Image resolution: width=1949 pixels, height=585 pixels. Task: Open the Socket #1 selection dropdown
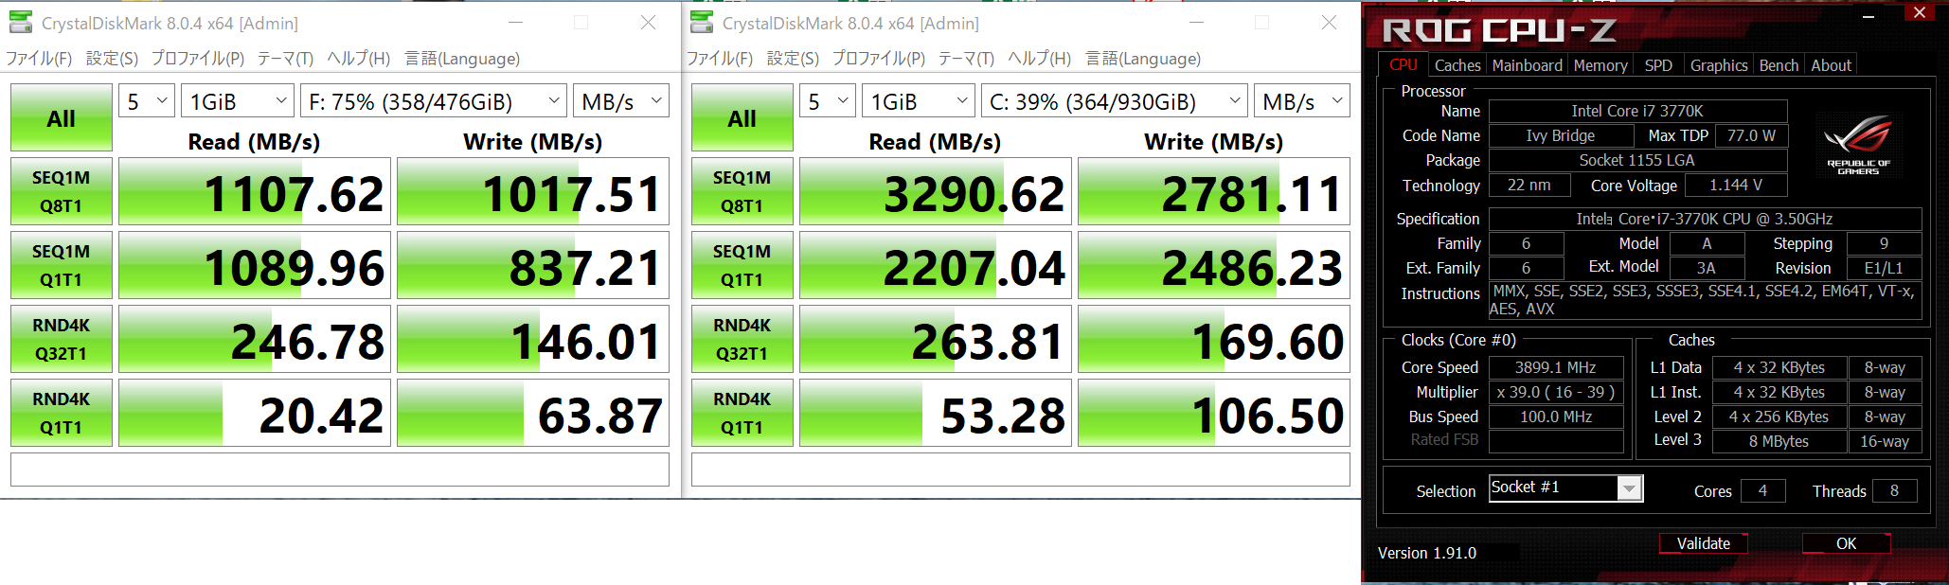(1628, 488)
